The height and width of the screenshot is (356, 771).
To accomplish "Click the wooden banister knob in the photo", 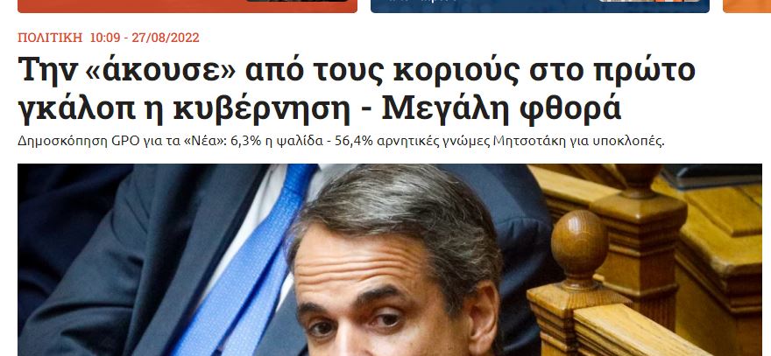I will (x=579, y=245).
